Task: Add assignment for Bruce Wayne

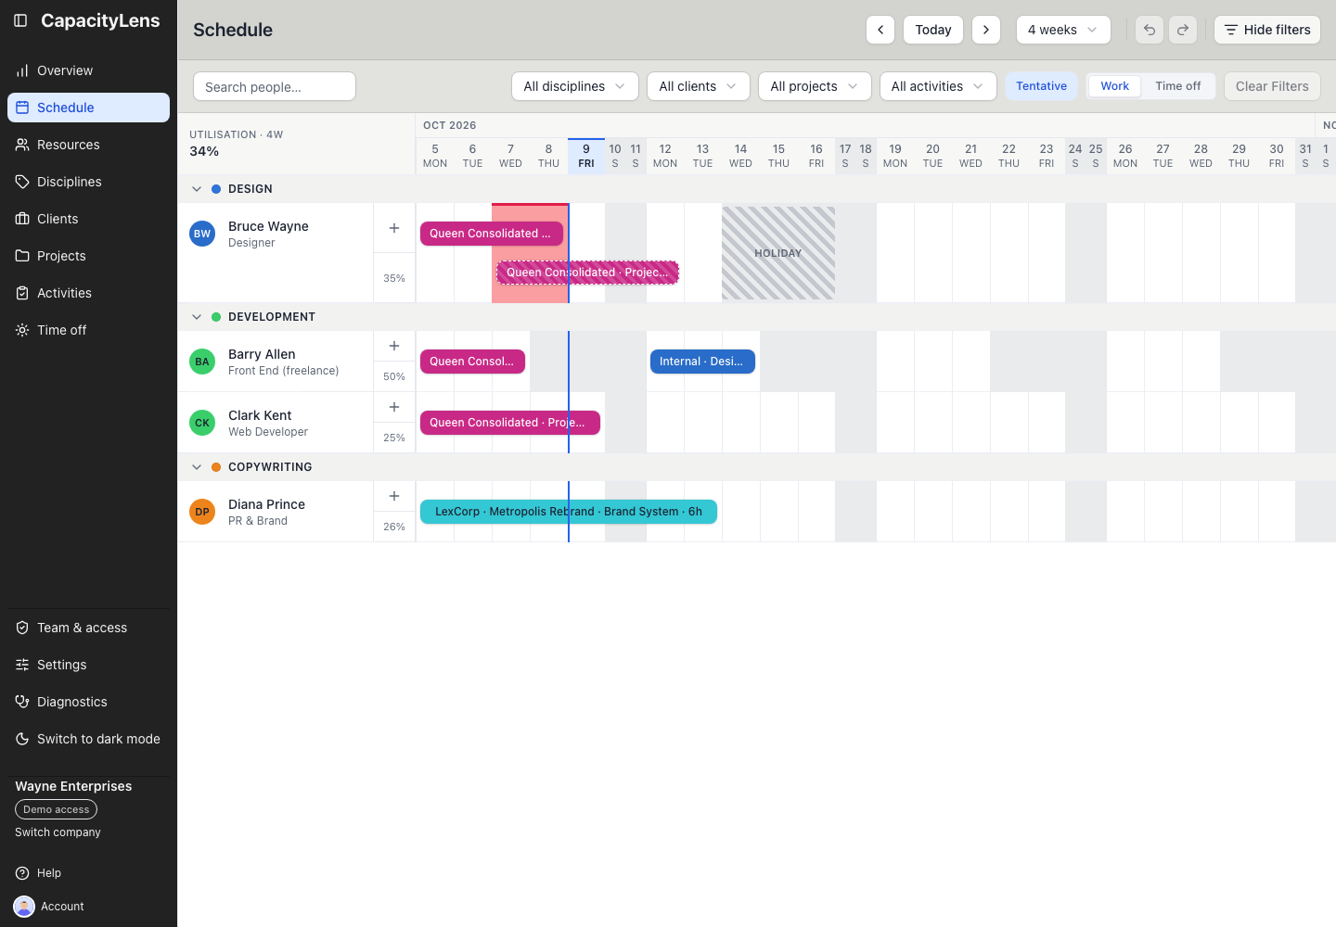Action: click(394, 228)
